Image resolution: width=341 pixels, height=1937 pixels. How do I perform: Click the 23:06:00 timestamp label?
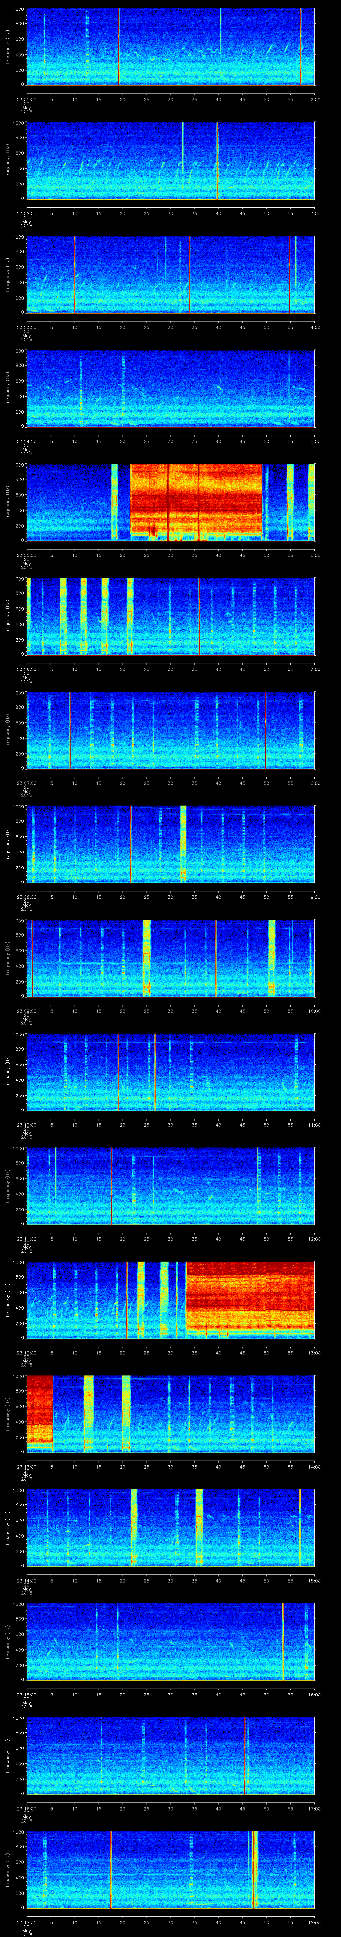tap(26, 669)
